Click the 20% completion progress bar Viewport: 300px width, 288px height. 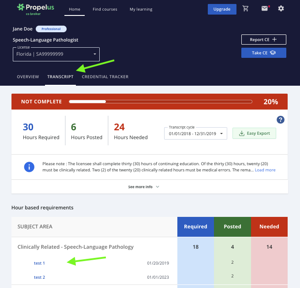(161, 102)
